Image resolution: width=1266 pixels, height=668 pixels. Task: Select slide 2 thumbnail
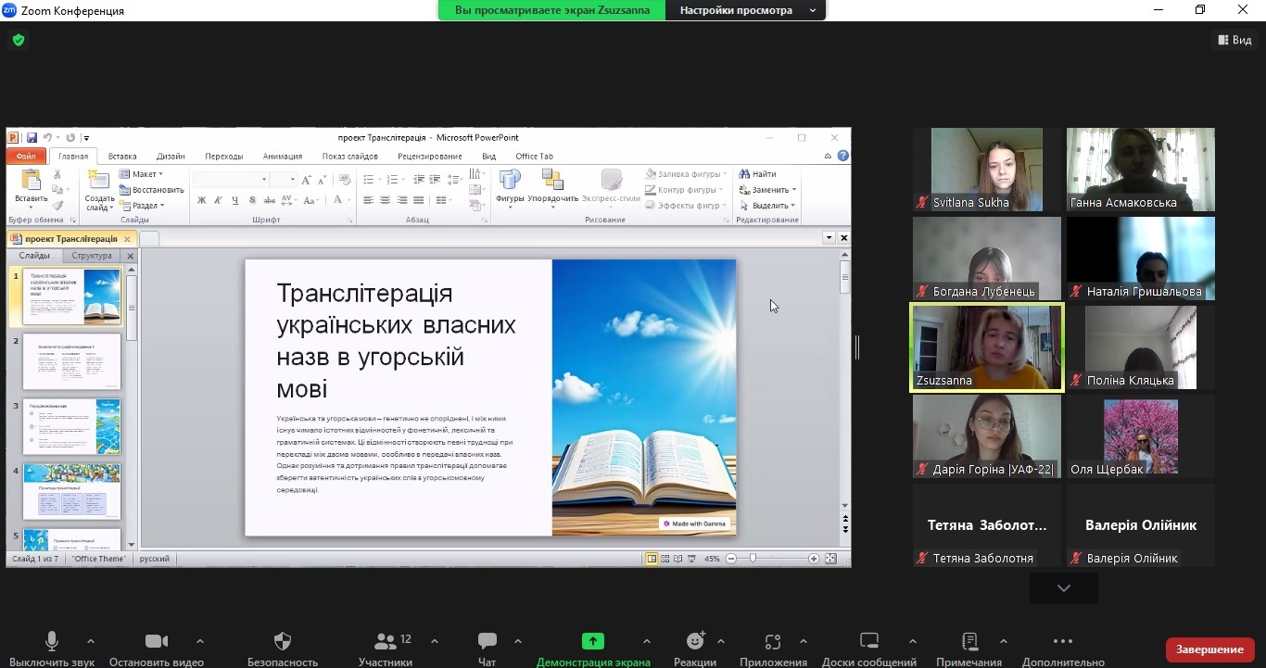[x=71, y=361]
